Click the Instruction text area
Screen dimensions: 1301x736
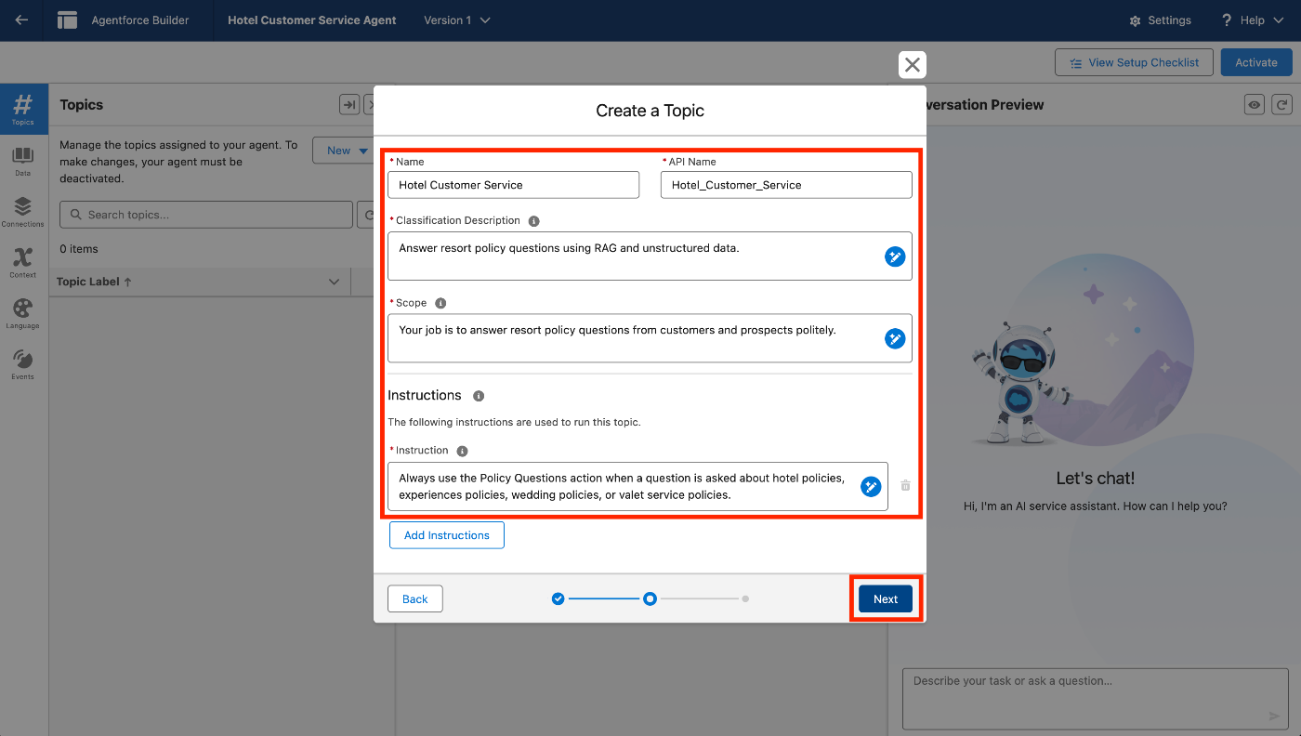pyautogui.click(x=637, y=486)
